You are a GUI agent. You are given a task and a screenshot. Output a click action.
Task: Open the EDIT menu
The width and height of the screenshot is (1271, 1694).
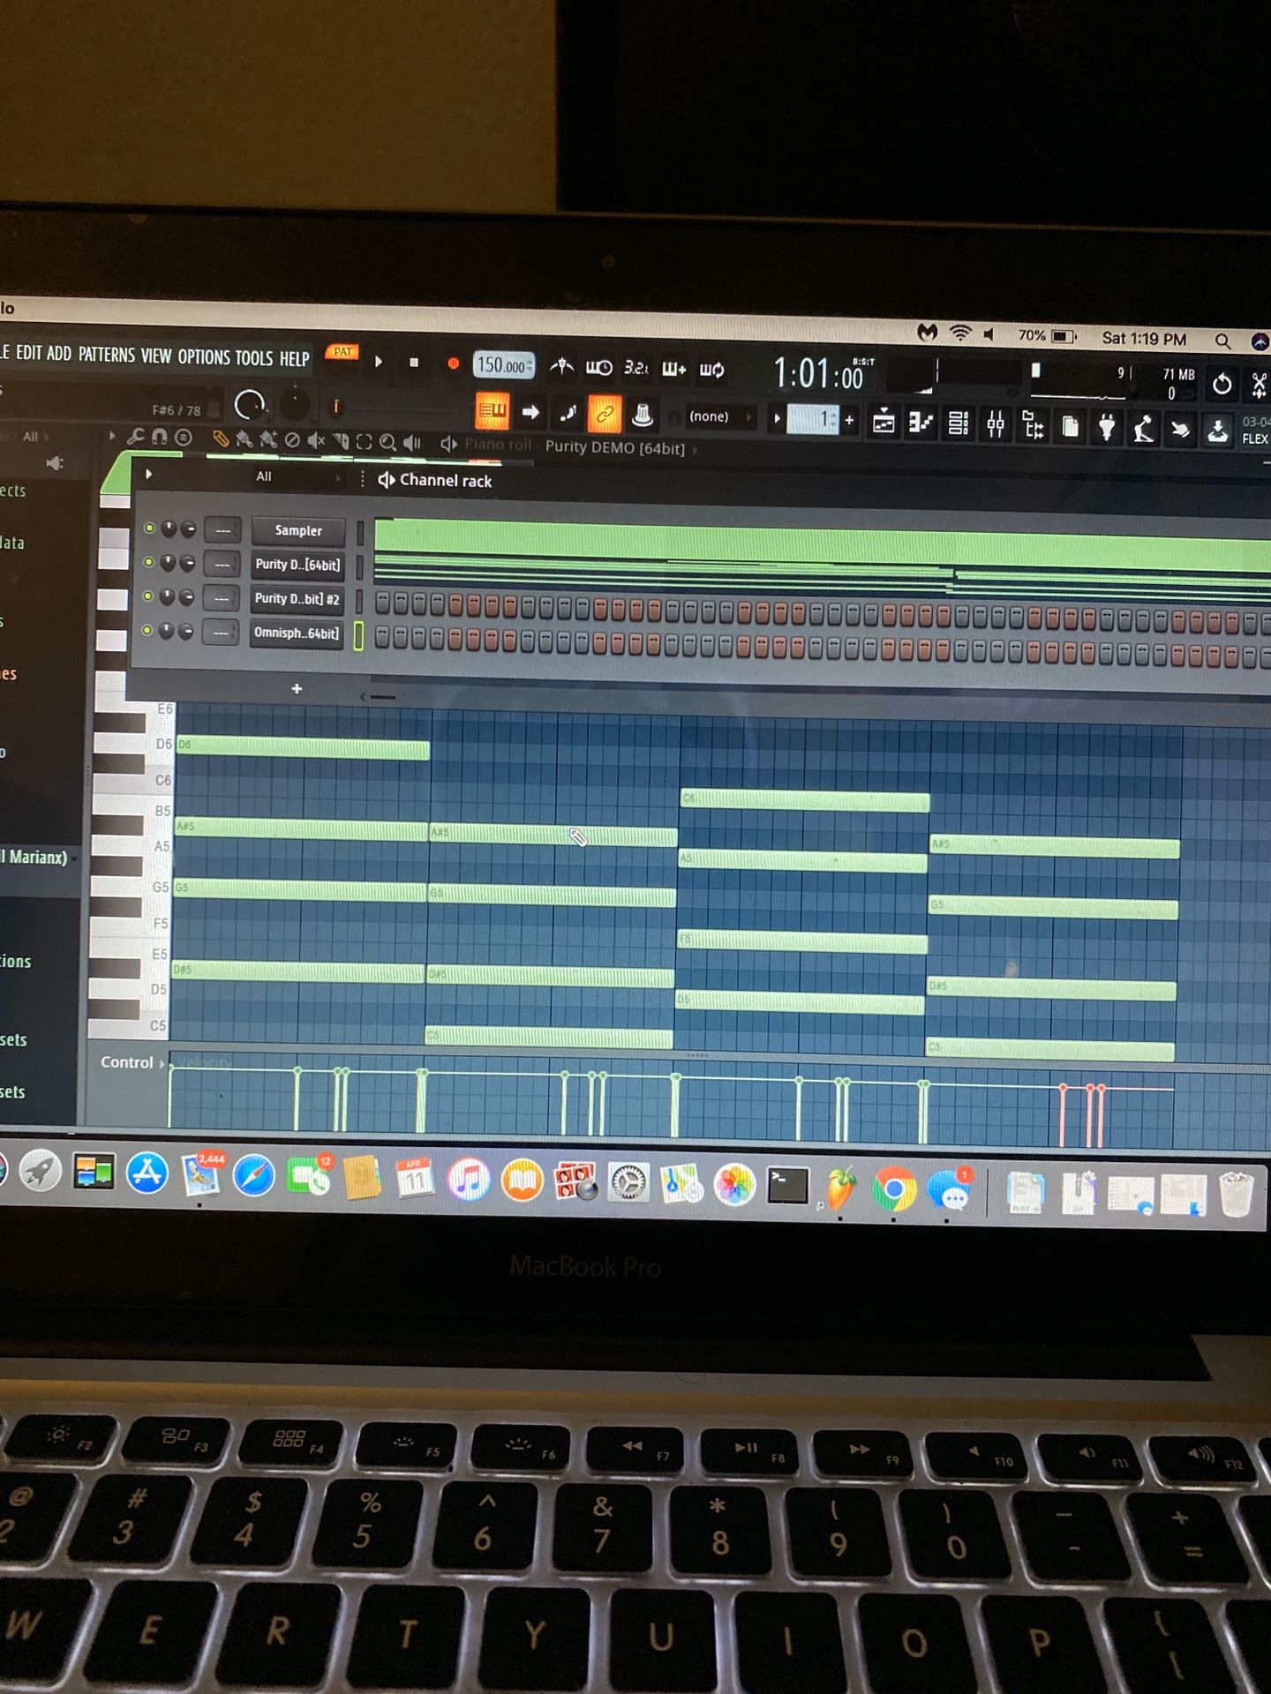click(x=29, y=353)
